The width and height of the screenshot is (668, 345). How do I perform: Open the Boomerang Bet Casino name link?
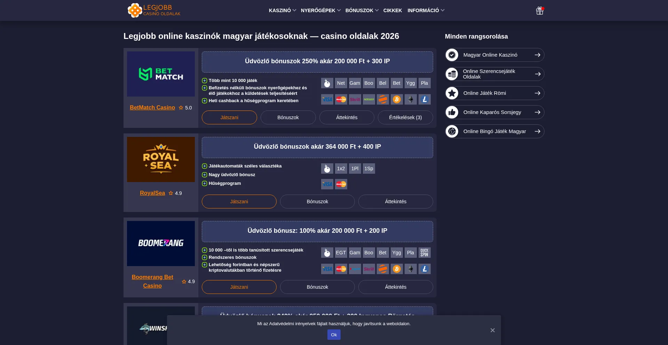[x=152, y=281]
